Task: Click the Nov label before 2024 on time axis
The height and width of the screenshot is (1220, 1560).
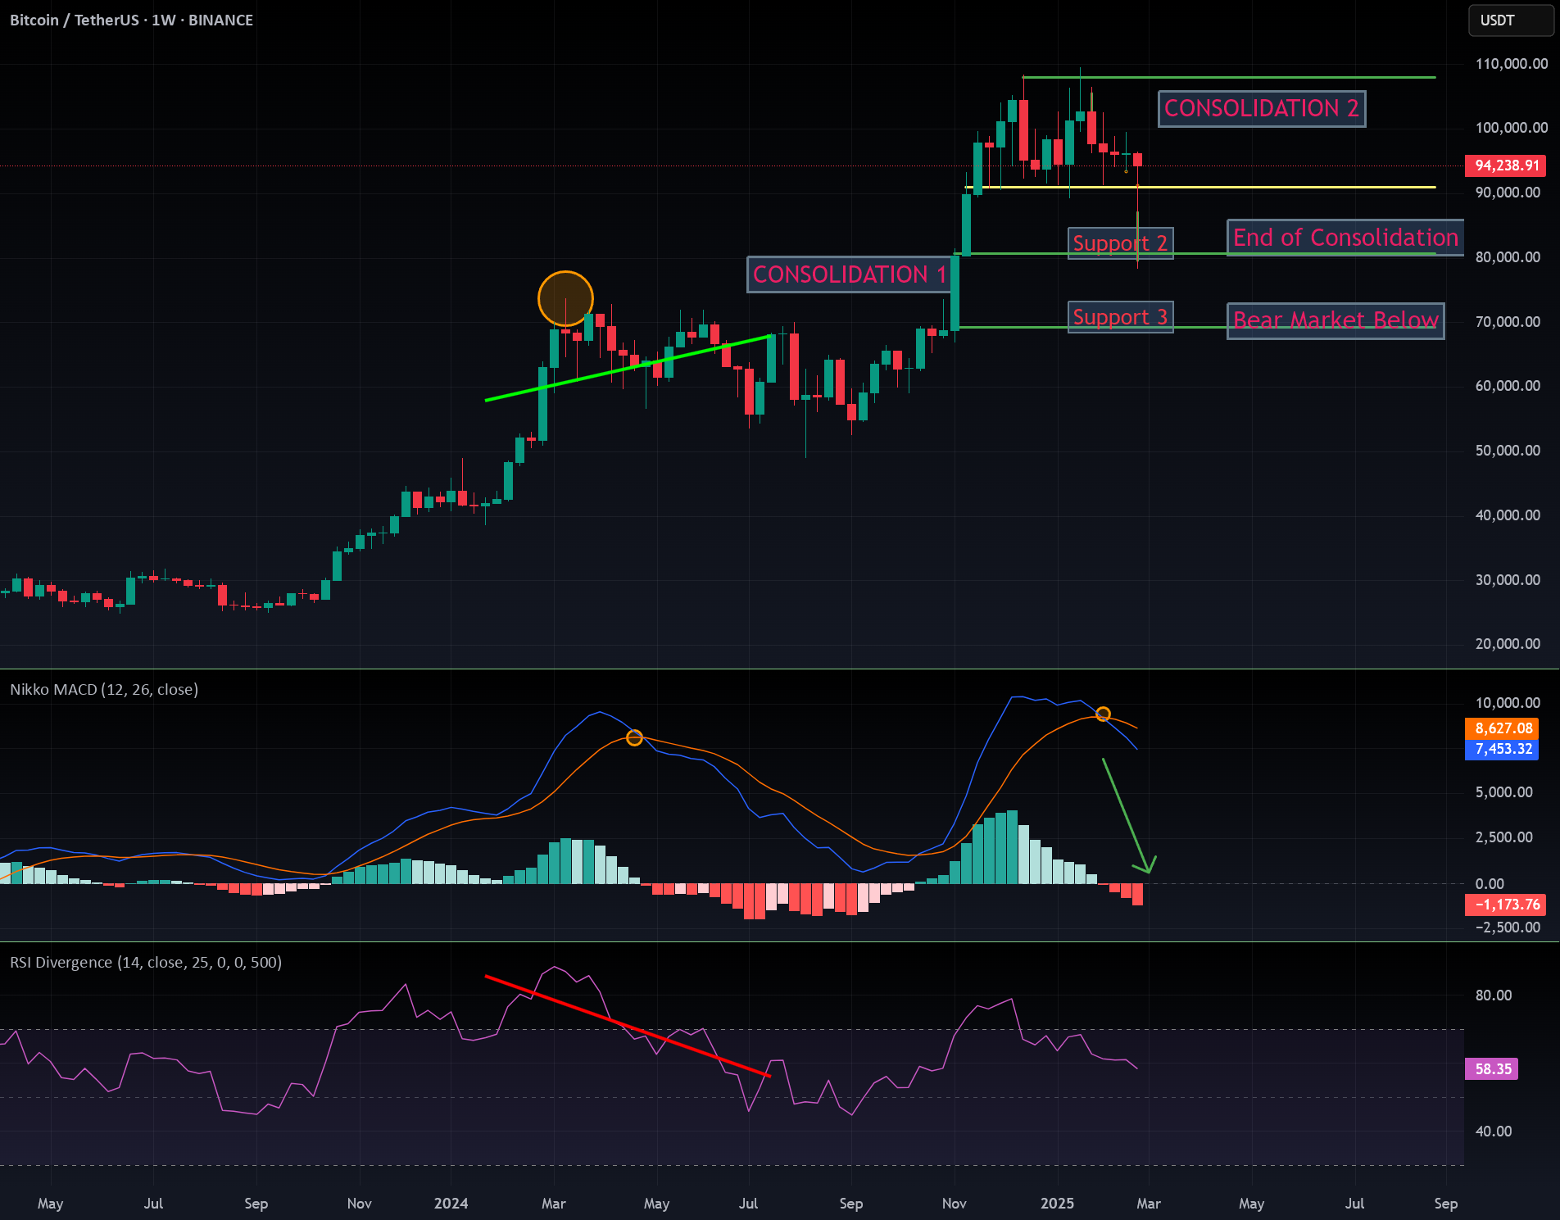Action: 359,1204
